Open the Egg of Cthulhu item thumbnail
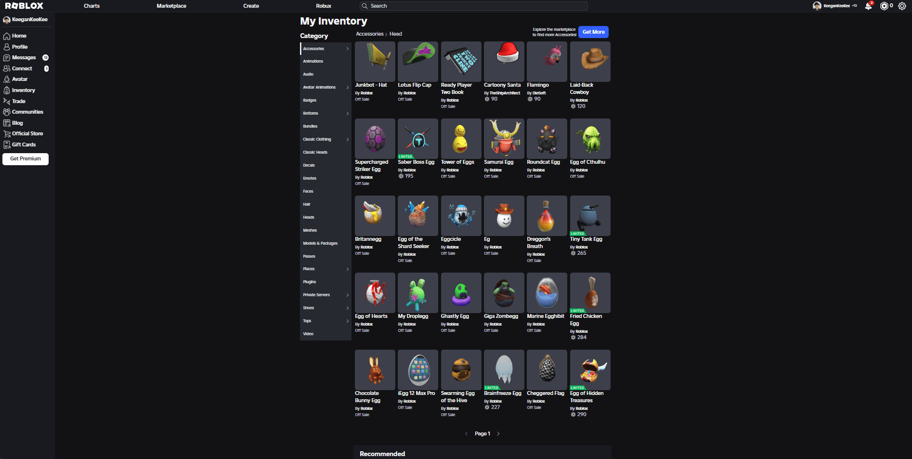The width and height of the screenshot is (912, 459). (x=590, y=138)
